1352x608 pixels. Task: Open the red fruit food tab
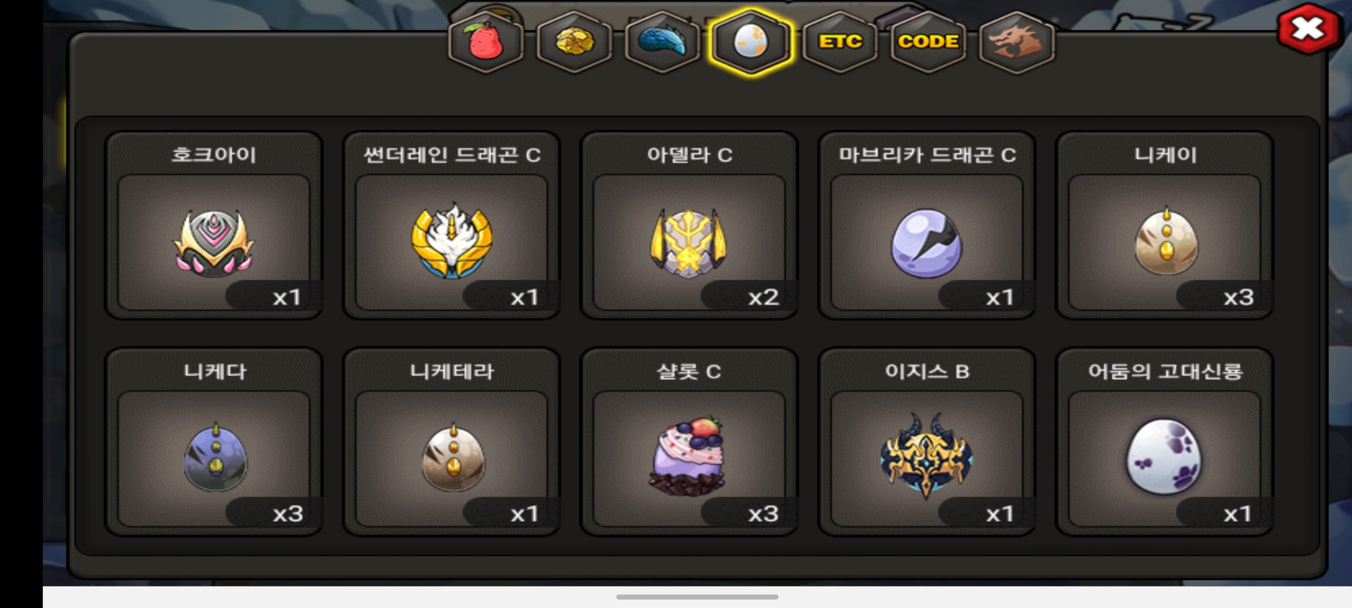tap(486, 42)
